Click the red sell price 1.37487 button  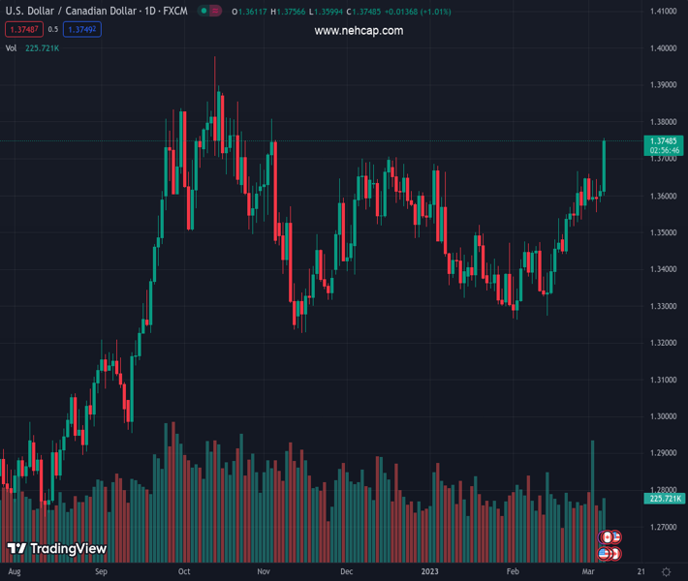(23, 30)
